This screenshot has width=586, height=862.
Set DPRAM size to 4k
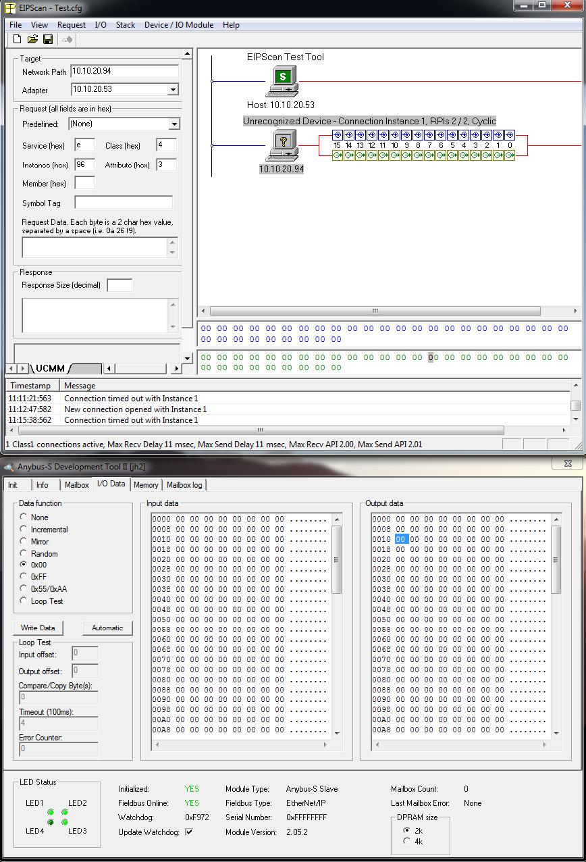tap(406, 841)
